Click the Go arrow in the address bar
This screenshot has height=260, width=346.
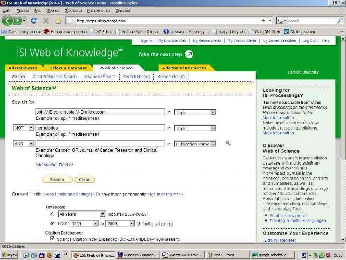pyautogui.click(x=263, y=21)
